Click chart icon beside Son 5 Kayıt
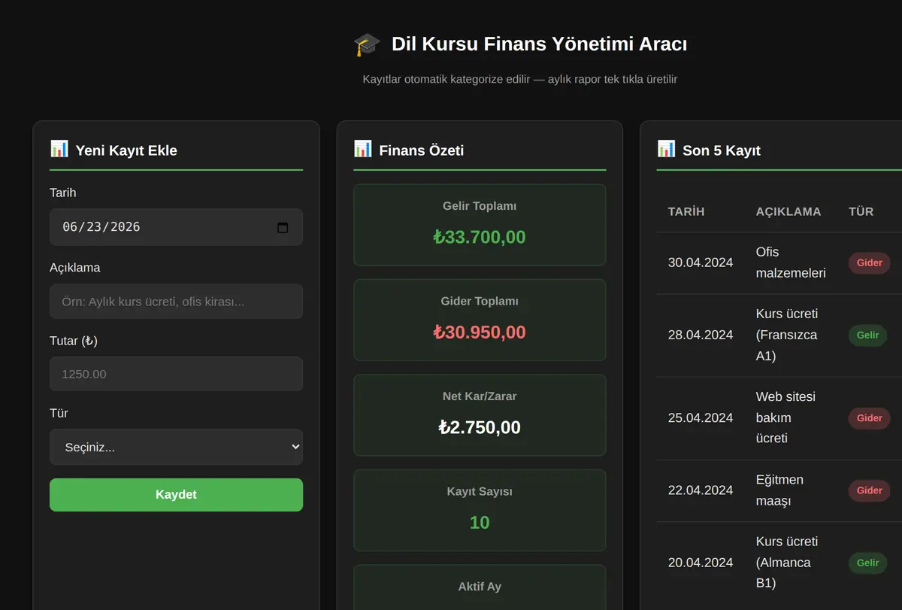 point(667,149)
